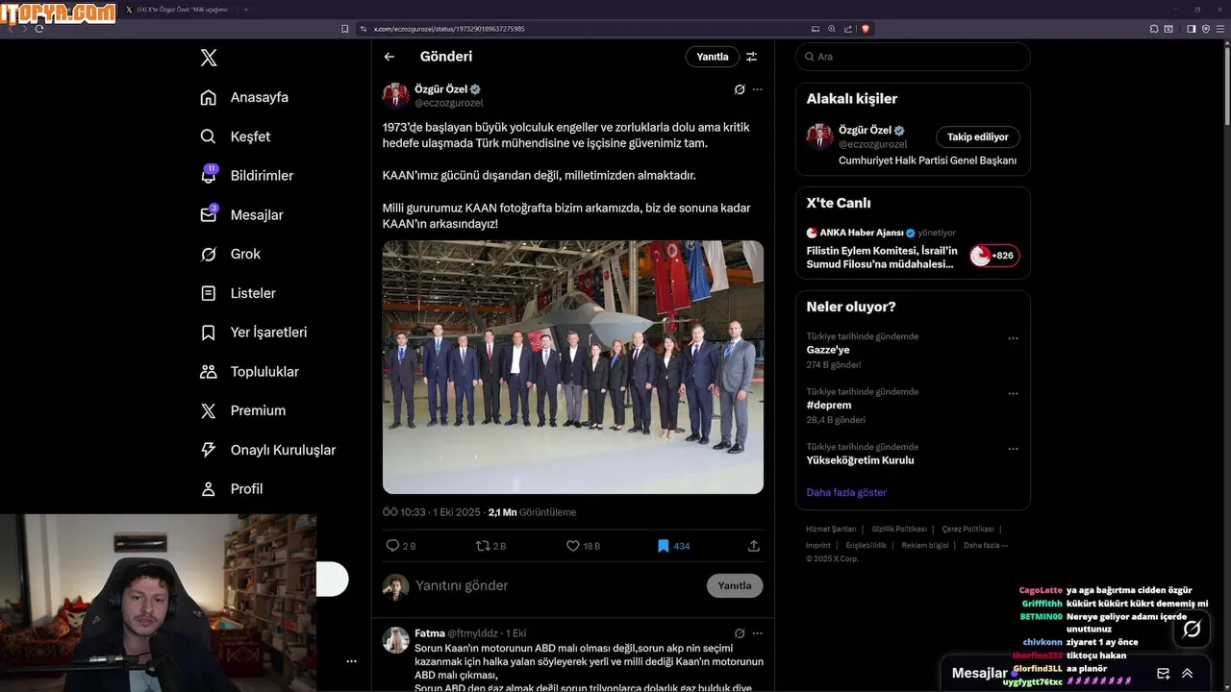Click the zoom magnifier icon in address bar
Screen dimensions: 1231x692
click(x=832, y=29)
